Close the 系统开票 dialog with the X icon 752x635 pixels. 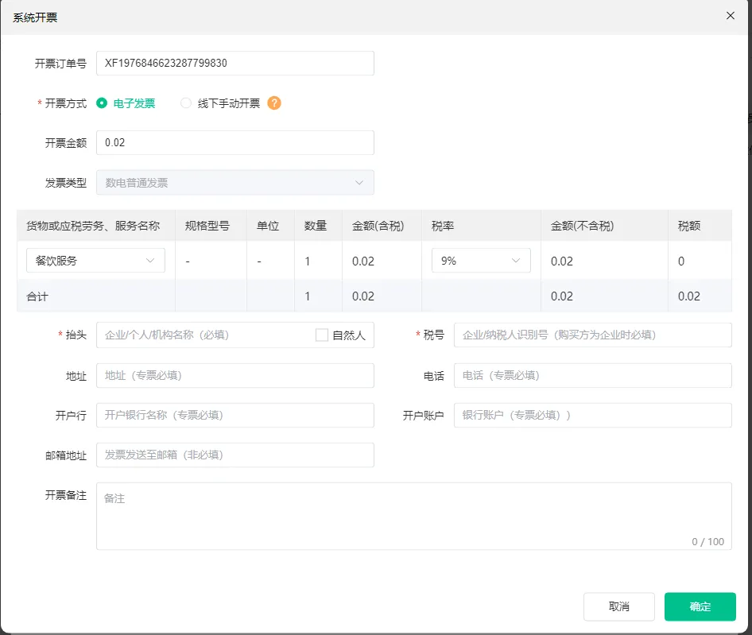tap(731, 16)
